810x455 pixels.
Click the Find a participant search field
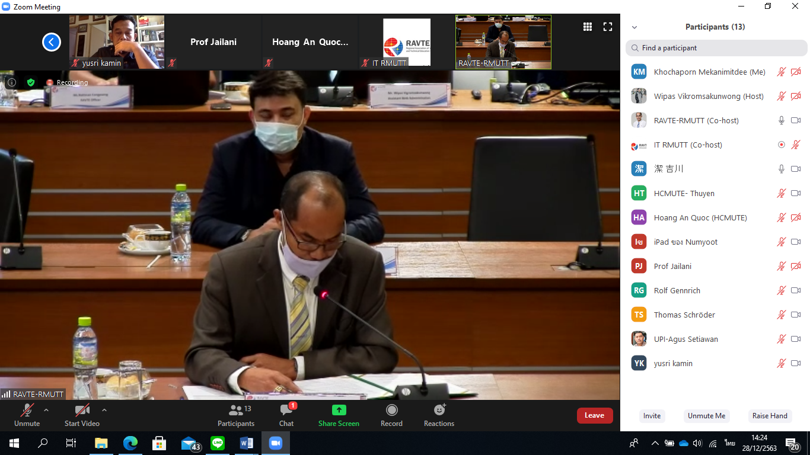[716, 48]
